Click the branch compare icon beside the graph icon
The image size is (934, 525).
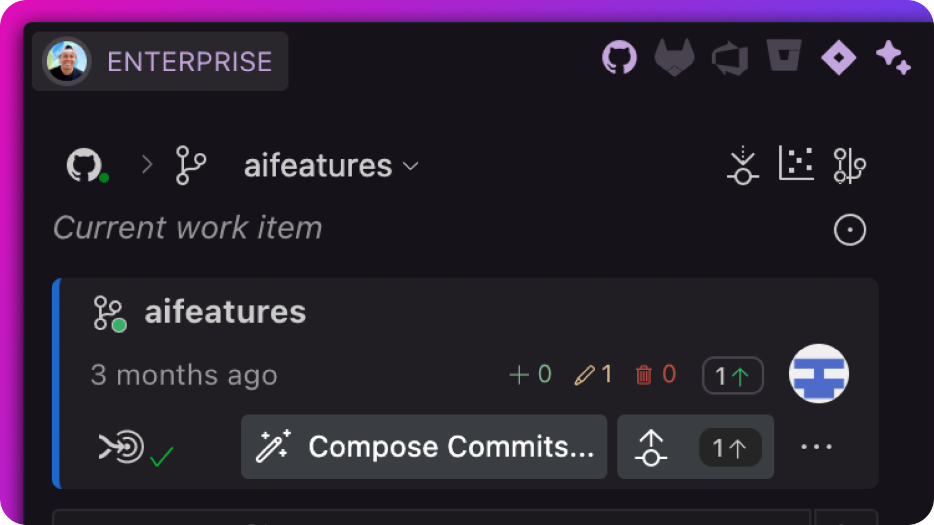(849, 165)
